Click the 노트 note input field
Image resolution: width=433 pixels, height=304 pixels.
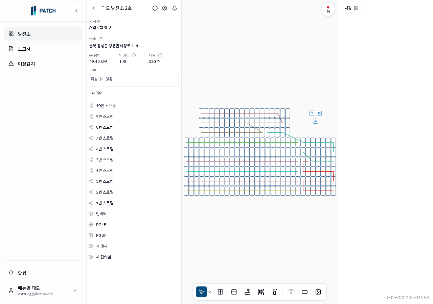[x=134, y=79]
